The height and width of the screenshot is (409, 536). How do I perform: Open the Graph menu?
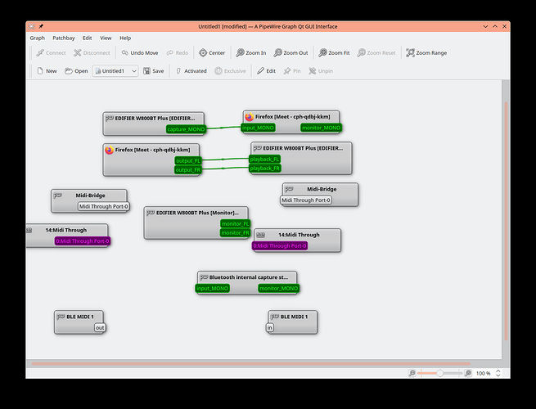(x=38, y=38)
